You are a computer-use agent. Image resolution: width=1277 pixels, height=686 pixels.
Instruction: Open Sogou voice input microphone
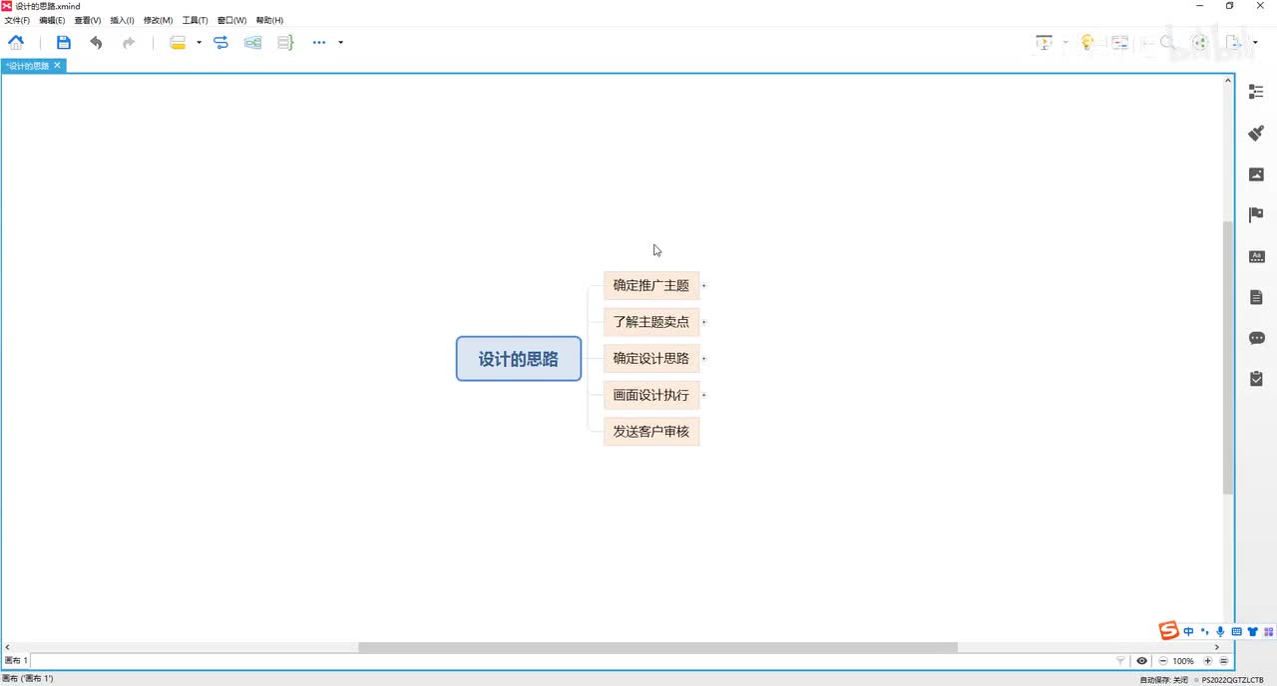[1220, 632]
